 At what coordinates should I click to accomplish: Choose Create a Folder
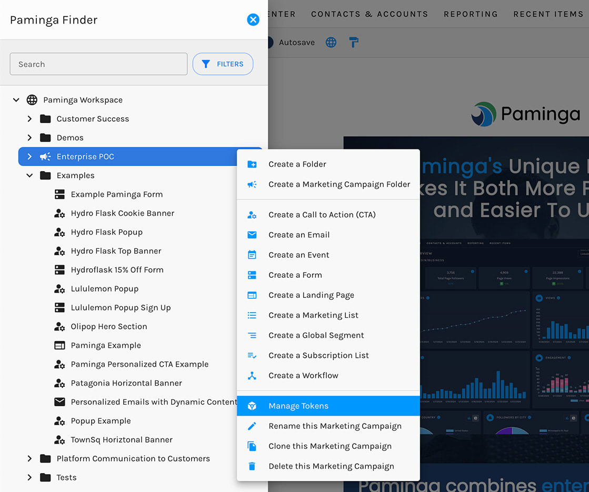(x=328, y=164)
